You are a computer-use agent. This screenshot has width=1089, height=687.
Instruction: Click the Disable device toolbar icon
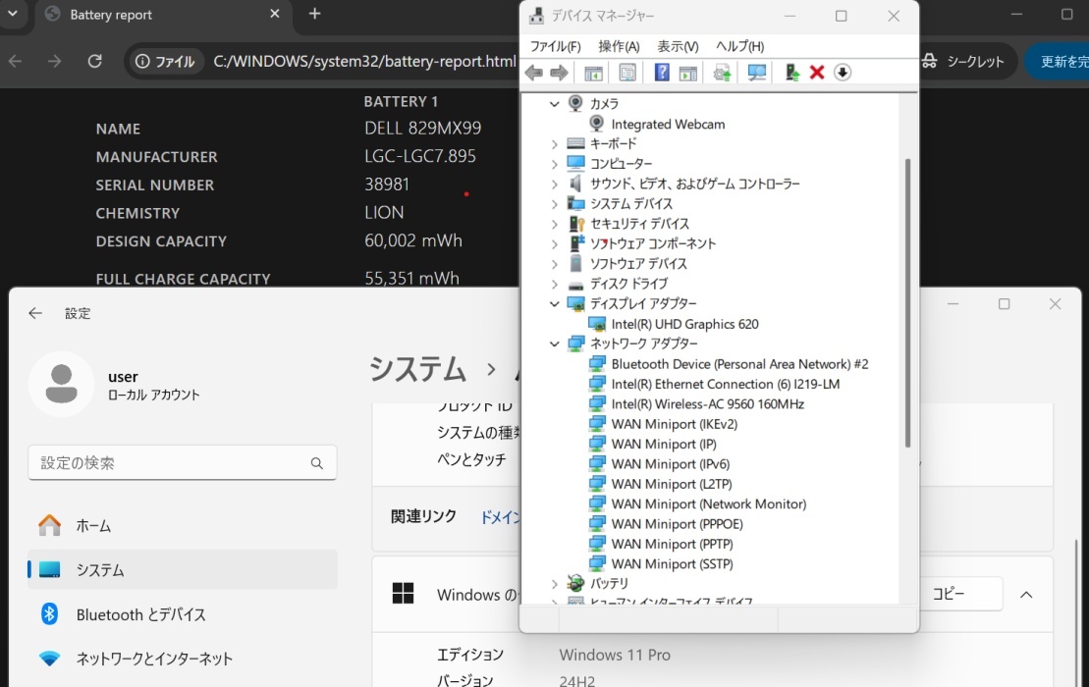(842, 72)
